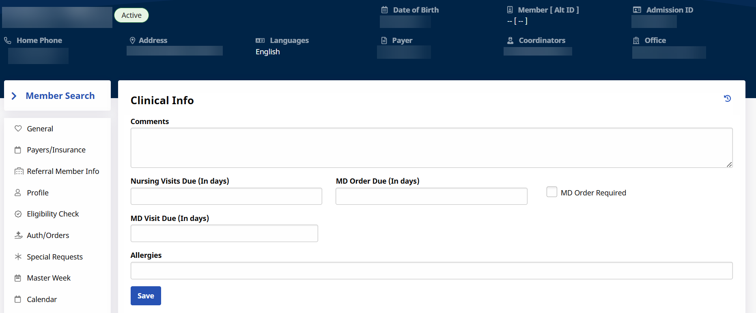Click the heart icon beside General
Viewport: 756px width, 313px height.
coord(18,129)
